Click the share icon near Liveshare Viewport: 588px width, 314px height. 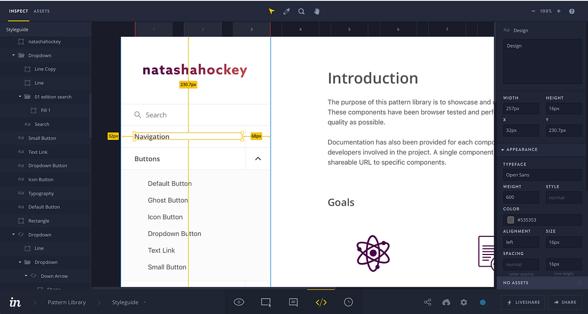[x=427, y=302]
